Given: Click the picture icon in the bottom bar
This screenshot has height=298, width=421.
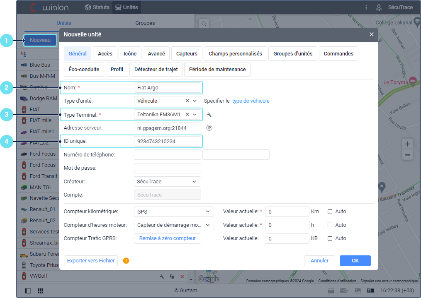Looking at the screenshot, I should click(x=358, y=291).
